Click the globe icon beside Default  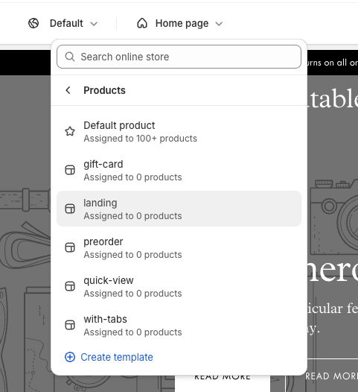pyautogui.click(x=33, y=24)
